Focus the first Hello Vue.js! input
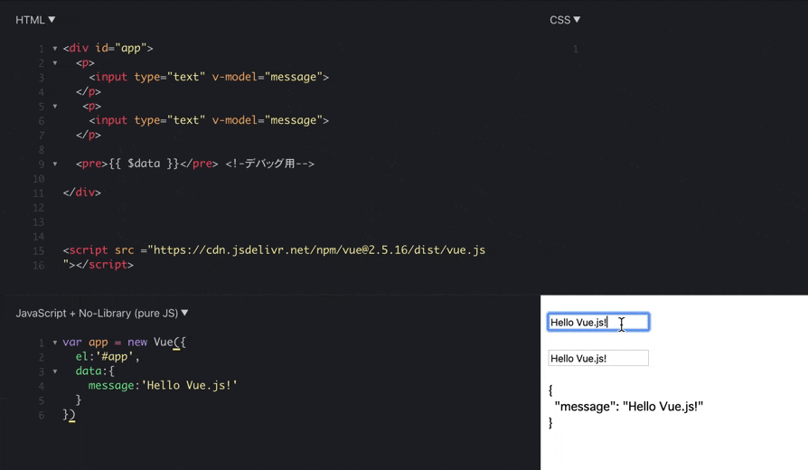This screenshot has height=470, width=808. click(x=597, y=322)
